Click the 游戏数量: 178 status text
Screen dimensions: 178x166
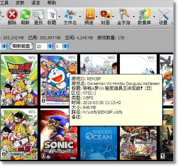point(111,38)
